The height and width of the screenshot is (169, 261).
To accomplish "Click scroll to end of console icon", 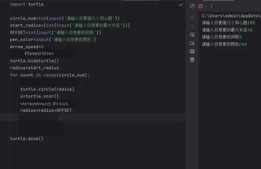I will [192, 43].
